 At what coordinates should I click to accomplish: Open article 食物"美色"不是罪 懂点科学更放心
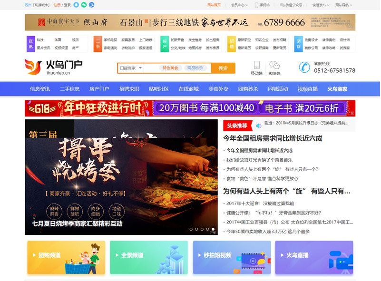[262, 178]
